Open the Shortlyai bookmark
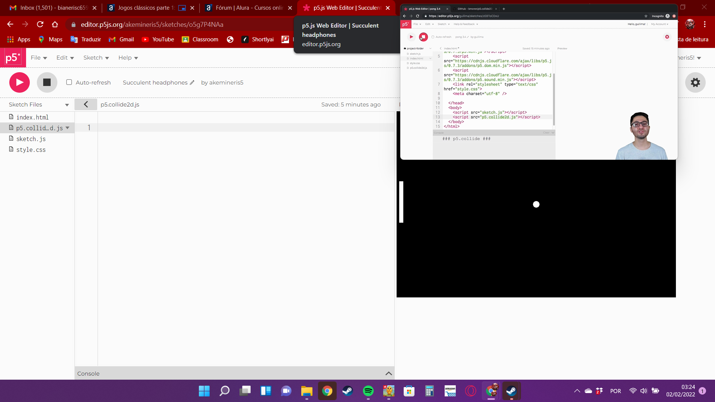 coord(258,39)
